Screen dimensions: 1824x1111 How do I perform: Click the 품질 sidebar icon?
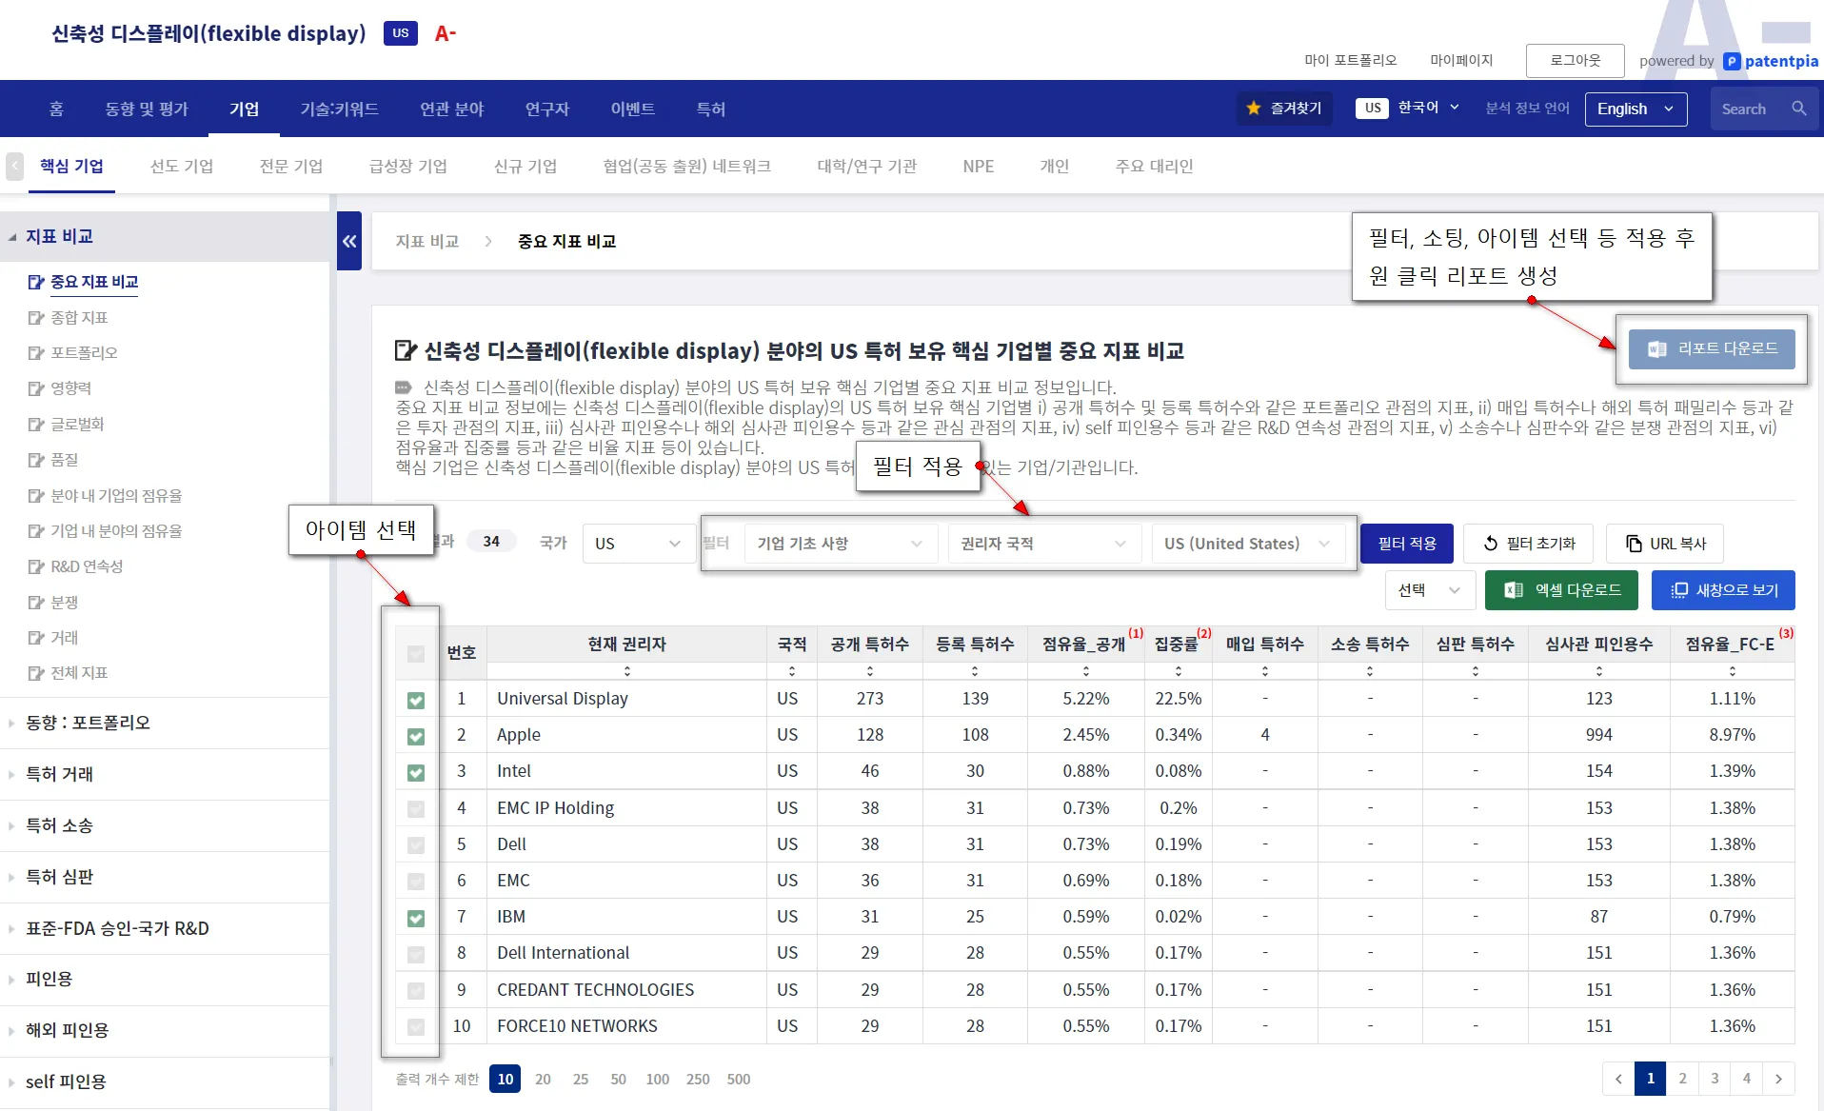tap(36, 460)
